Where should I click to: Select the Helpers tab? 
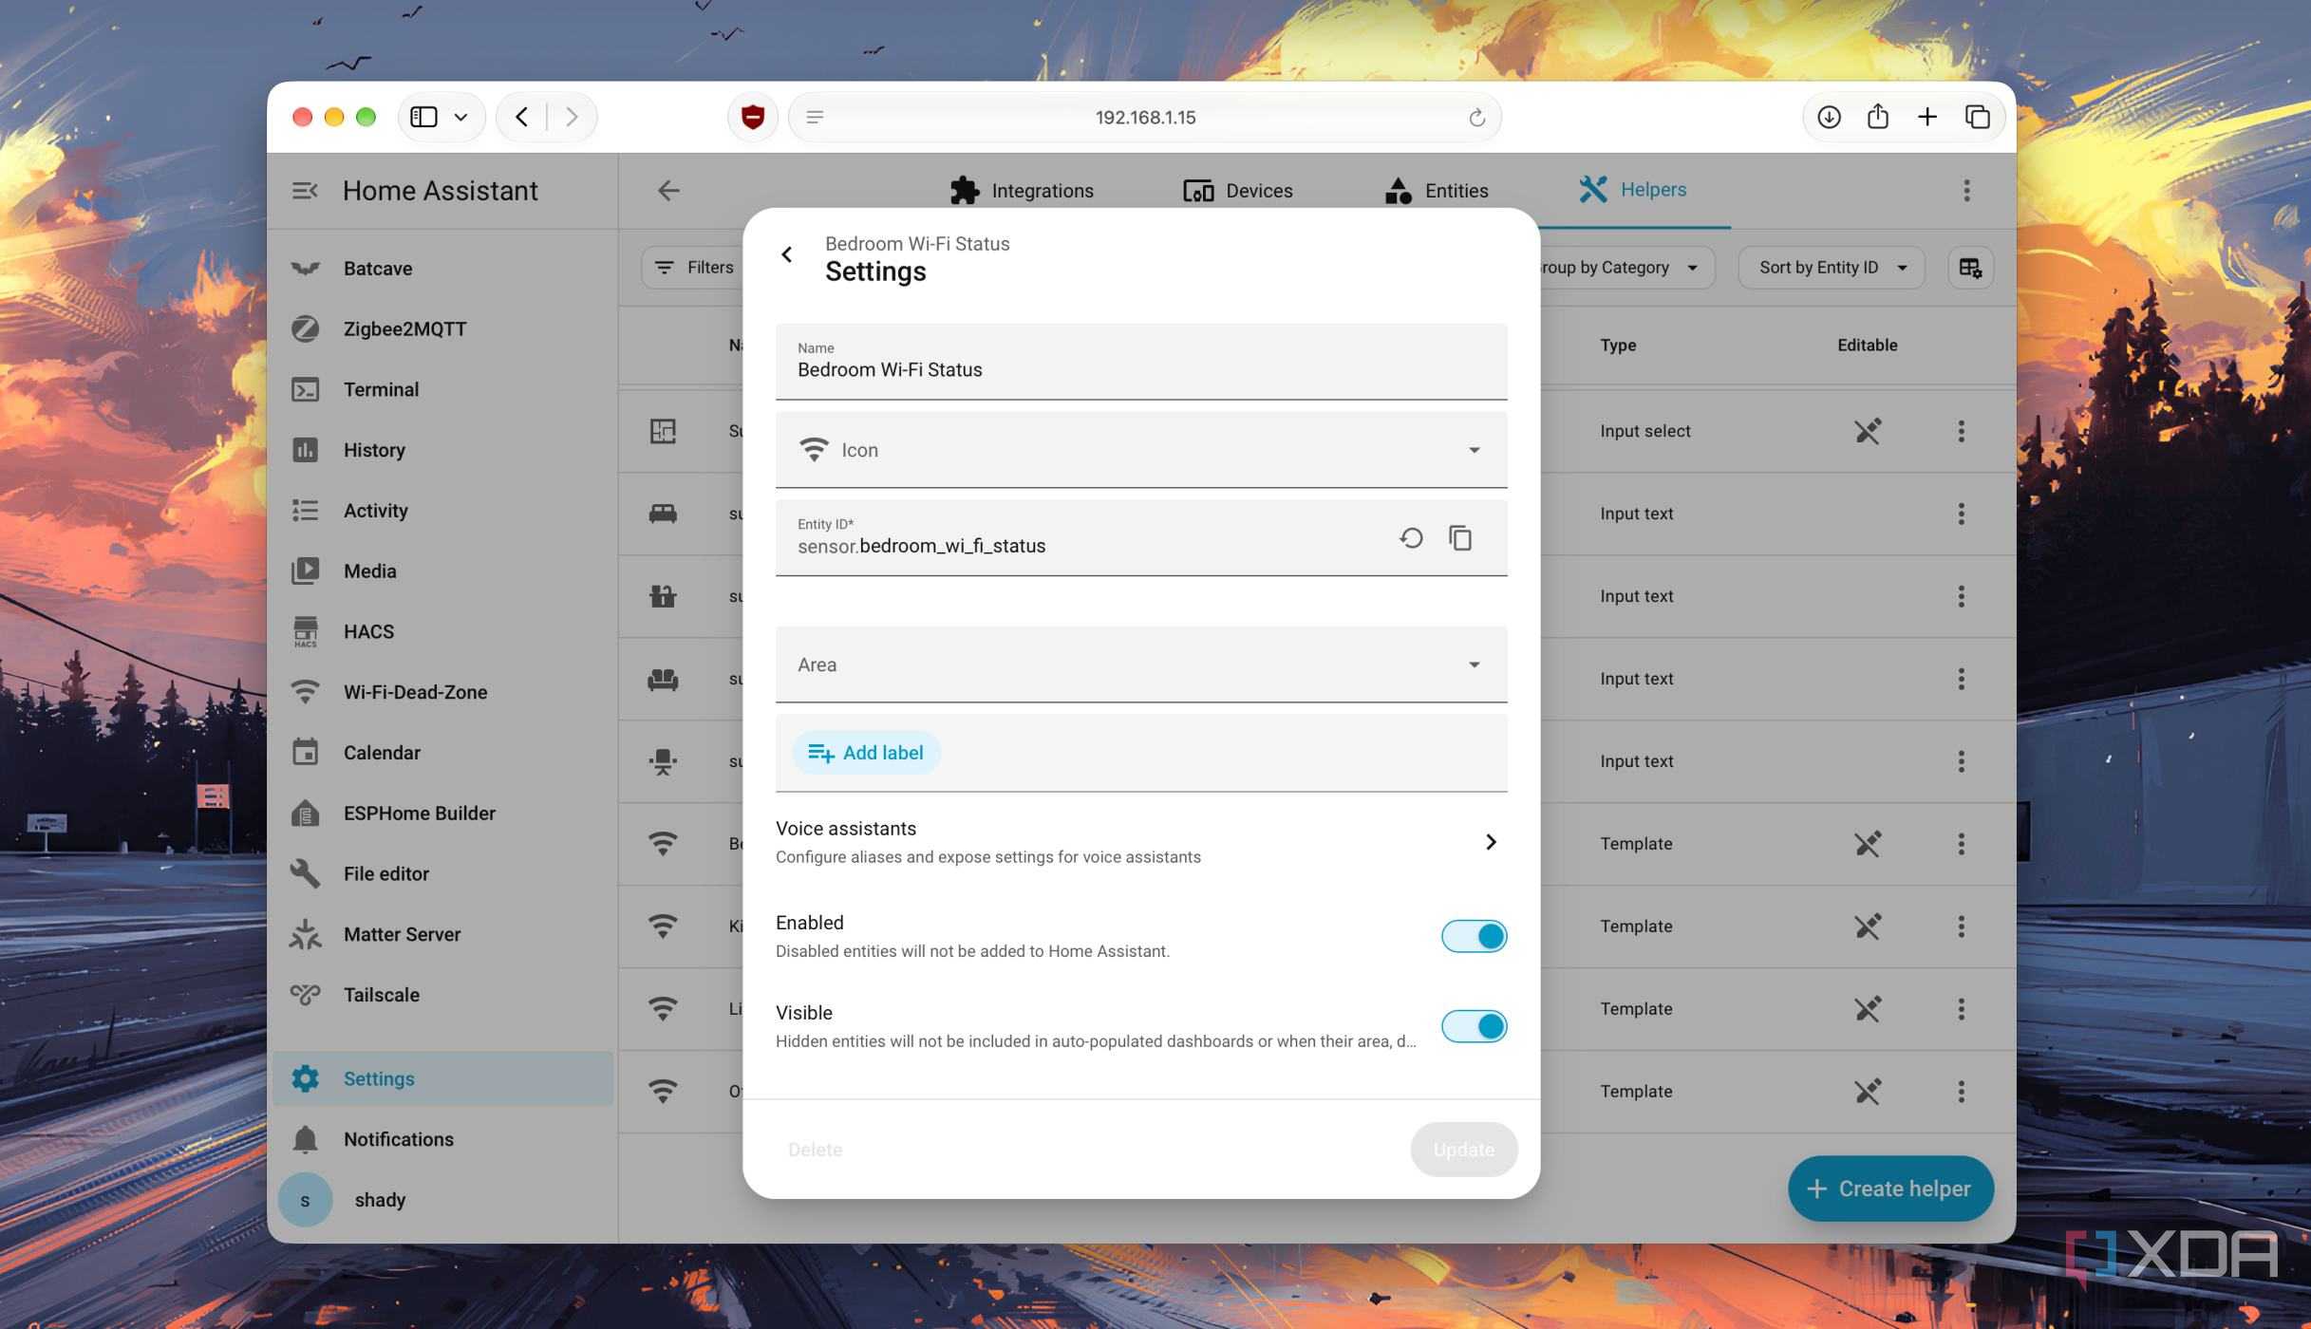pos(1632,190)
